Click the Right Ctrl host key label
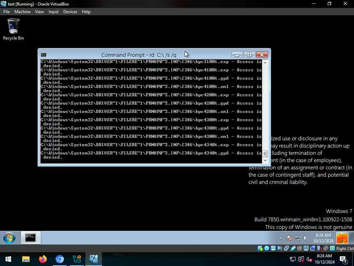Image resolution: width=354 pixels, height=266 pixels. [345, 249]
